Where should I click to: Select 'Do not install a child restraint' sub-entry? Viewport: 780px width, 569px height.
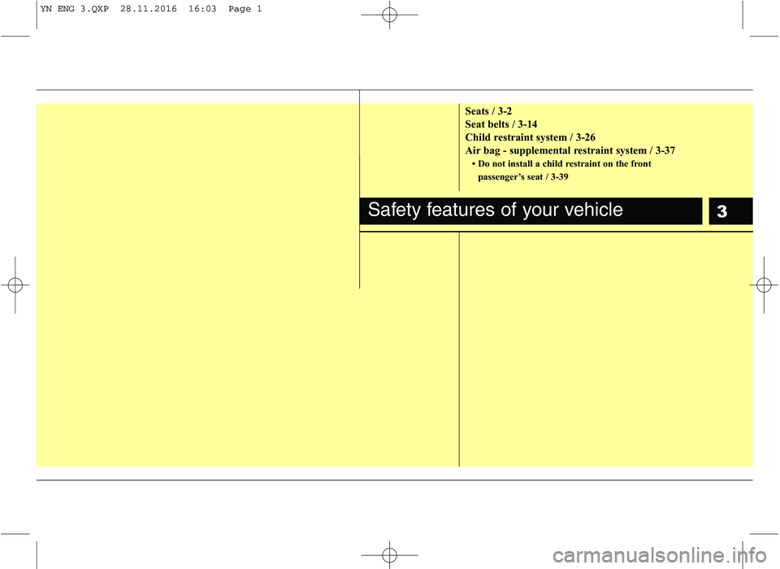pos(561,170)
